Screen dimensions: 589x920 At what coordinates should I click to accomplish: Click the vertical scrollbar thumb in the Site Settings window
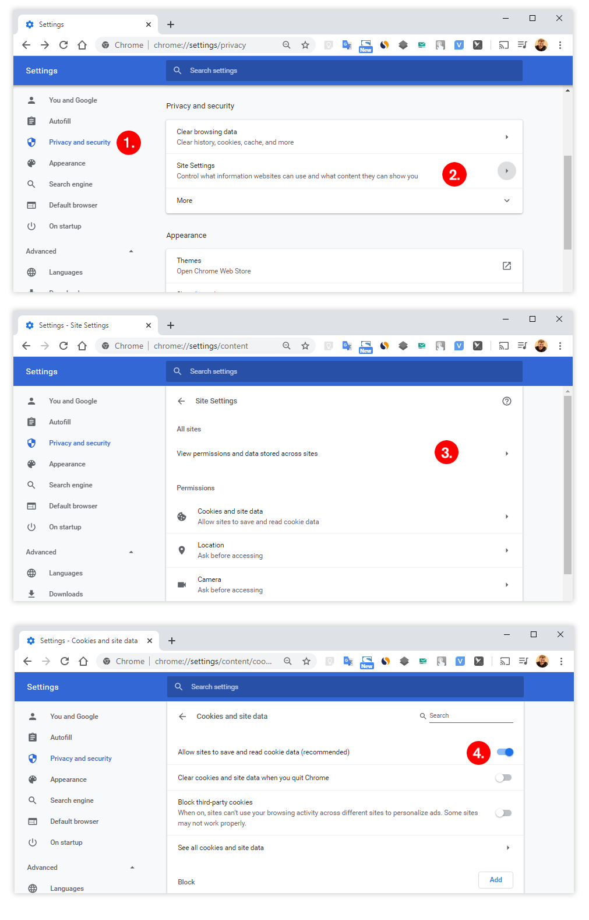pyautogui.click(x=567, y=485)
